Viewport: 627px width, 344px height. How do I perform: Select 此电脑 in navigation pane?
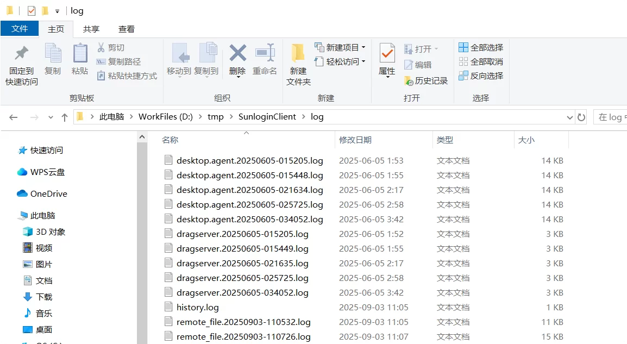(x=42, y=216)
